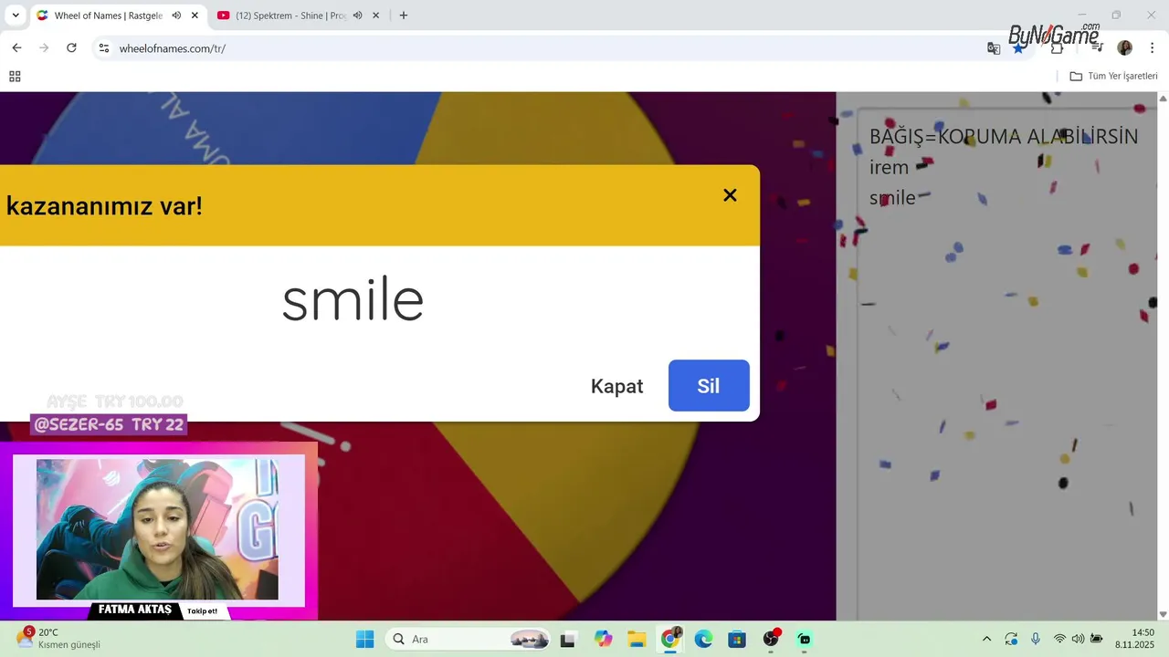This screenshot has width=1169, height=657.
Task: Close the Wheel of Names tab
Action: [195, 16]
